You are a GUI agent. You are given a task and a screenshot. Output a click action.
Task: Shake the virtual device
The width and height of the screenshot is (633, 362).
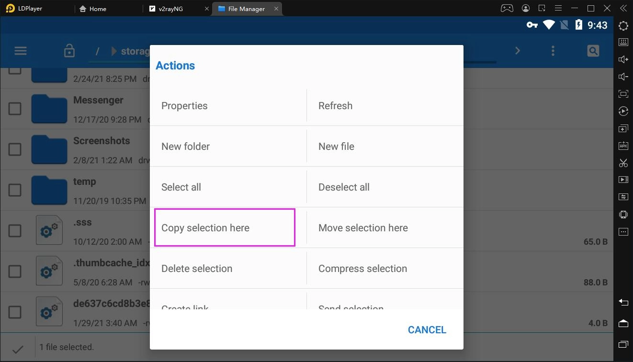(623, 214)
